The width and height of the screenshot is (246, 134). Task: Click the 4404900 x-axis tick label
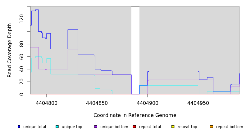coord(148,103)
